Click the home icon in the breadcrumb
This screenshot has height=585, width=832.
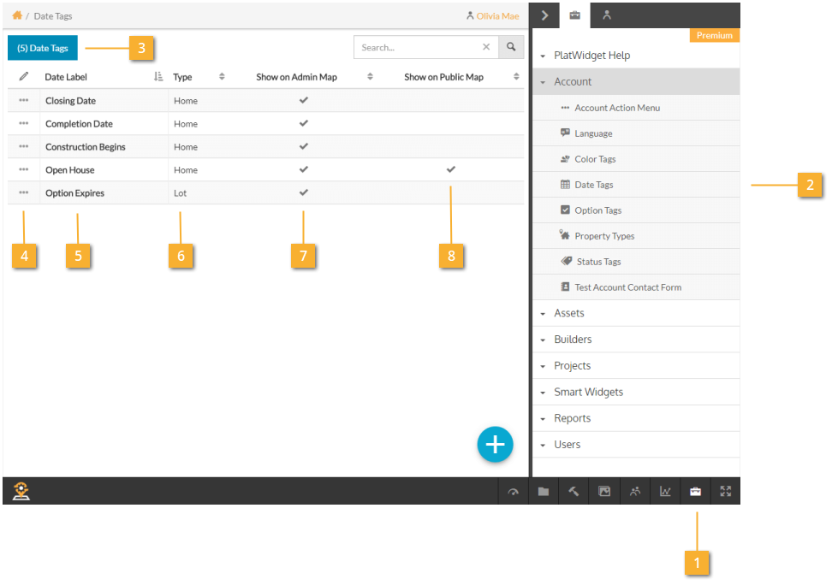17,15
